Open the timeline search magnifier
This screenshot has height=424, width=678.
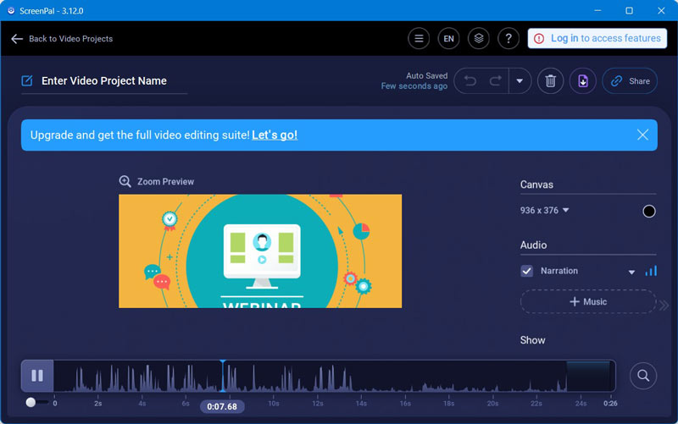(x=643, y=376)
